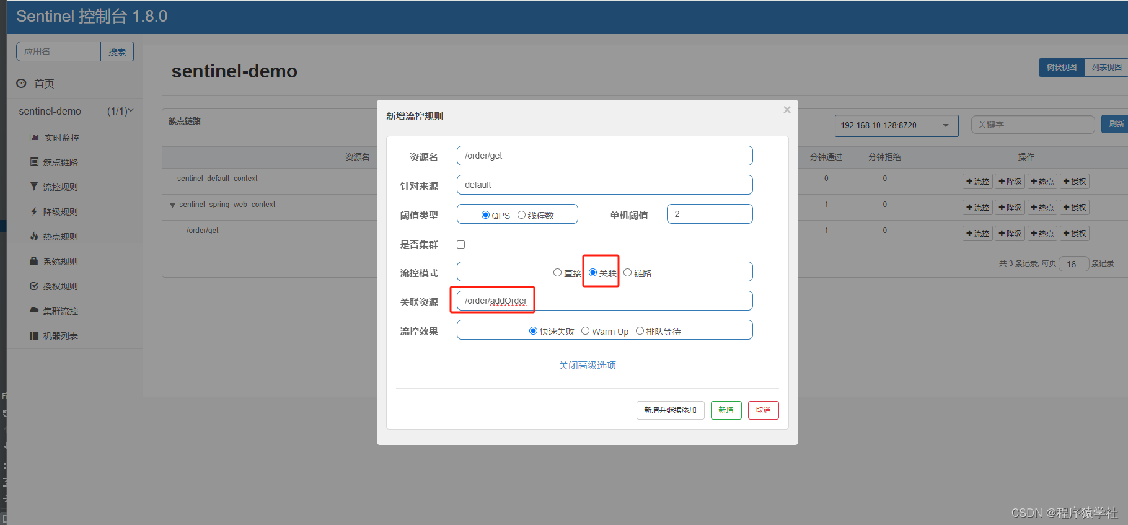Add 热点 for /order/get row
This screenshot has width=1128, height=525.
click(1042, 234)
